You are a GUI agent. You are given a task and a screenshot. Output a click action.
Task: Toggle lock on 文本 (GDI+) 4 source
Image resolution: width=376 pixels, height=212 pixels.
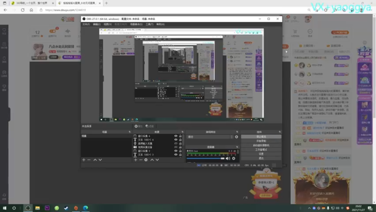180,139
